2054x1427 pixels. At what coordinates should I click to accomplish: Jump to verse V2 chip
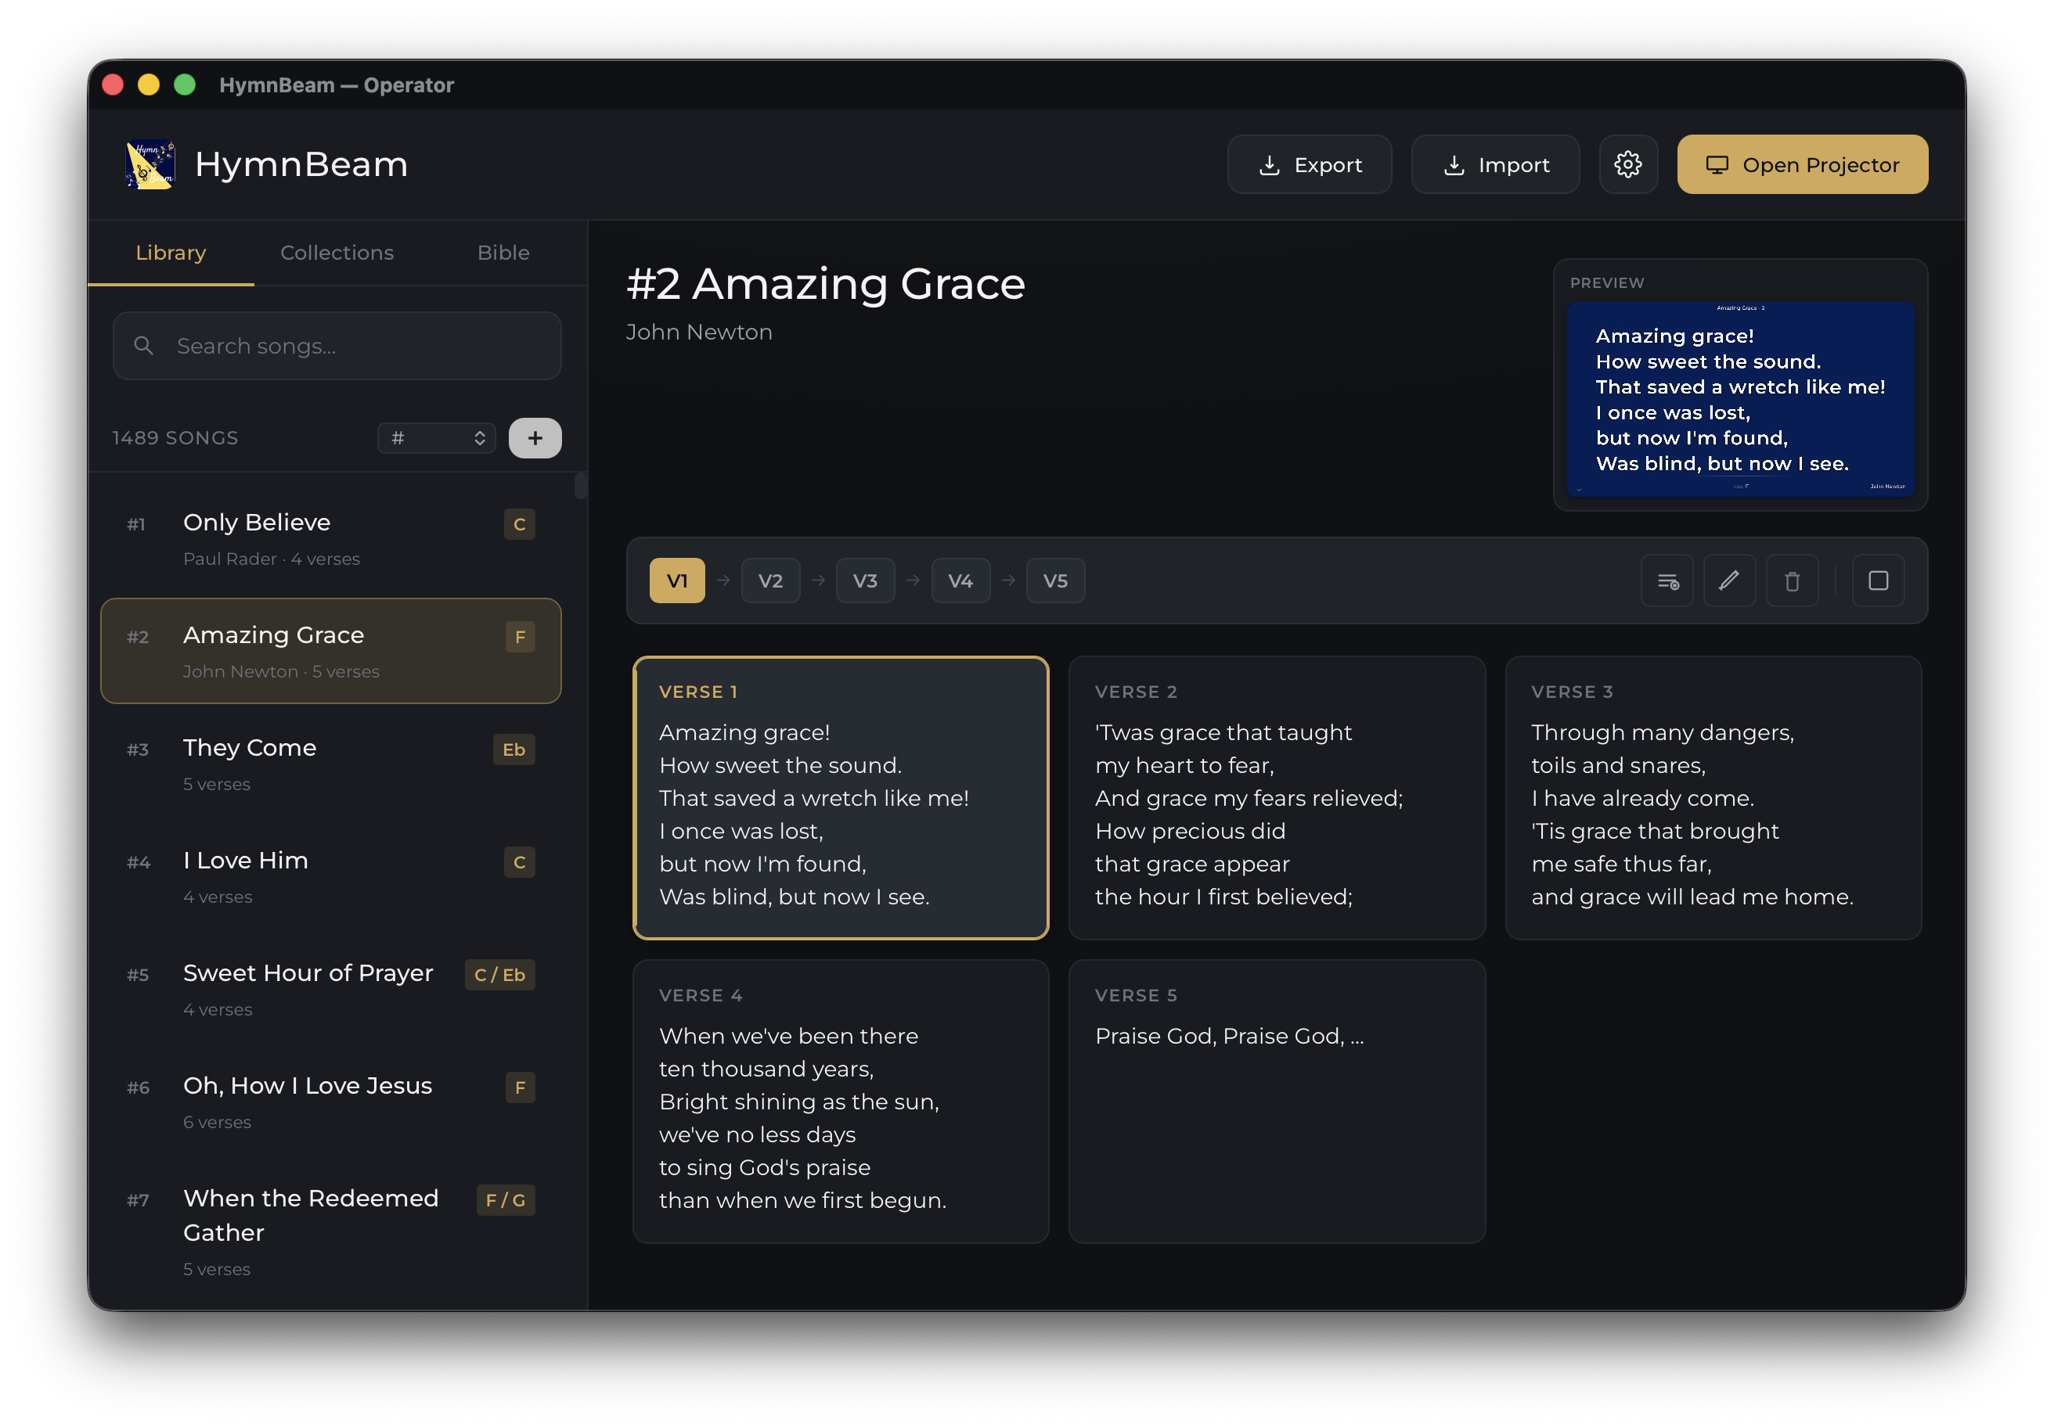tap(770, 581)
